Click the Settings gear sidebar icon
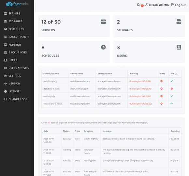 (6, 76)
